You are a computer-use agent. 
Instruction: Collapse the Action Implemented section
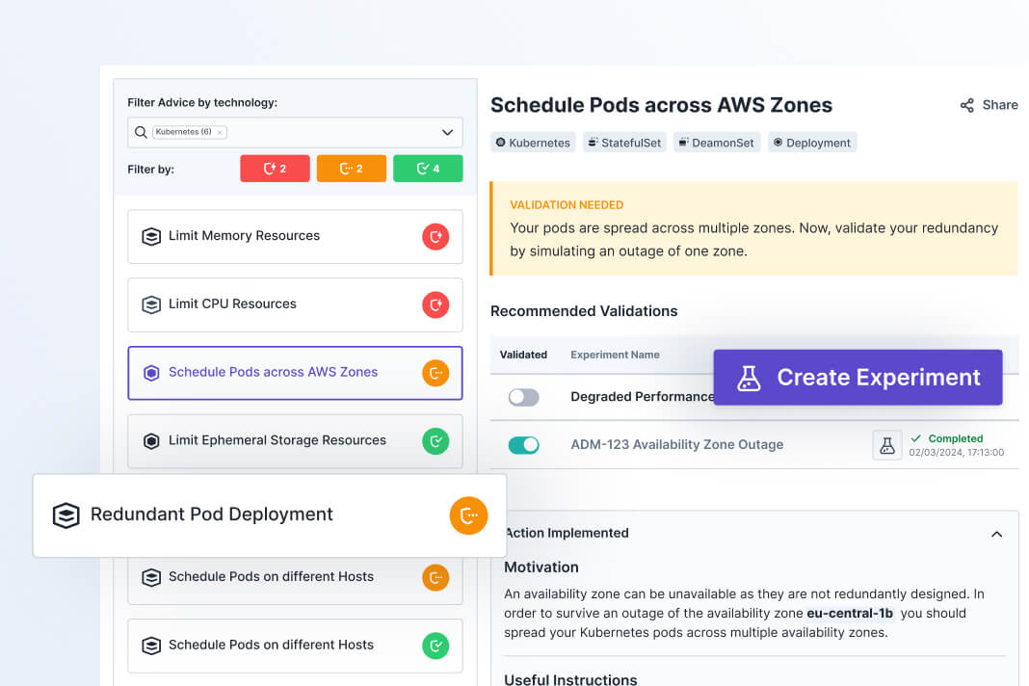click(997, 534)
